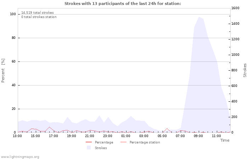Screen dimensions: 248x159
Task: Click the 15:00 time axis label
Action: [35, 136]
